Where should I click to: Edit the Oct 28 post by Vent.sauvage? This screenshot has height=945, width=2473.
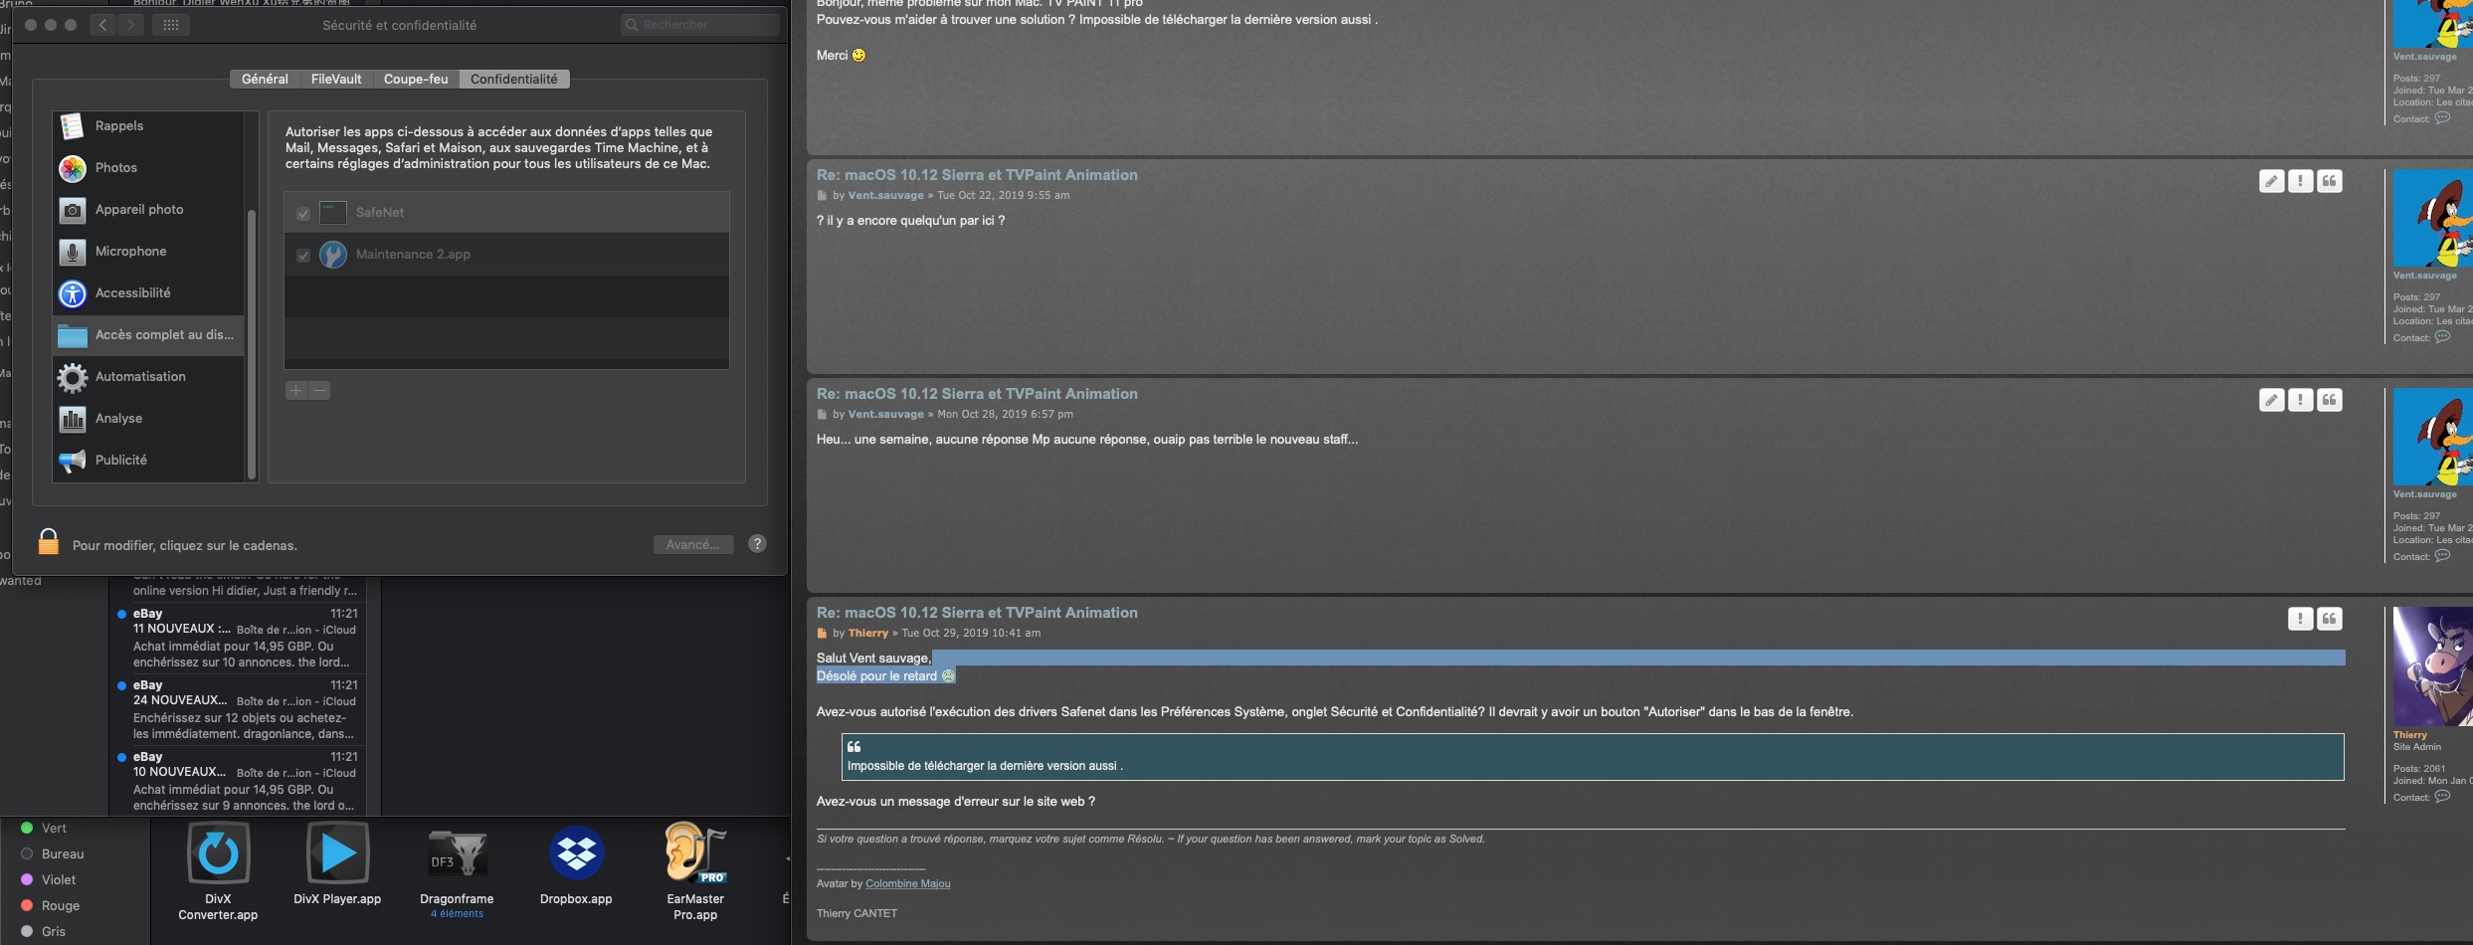2271,400
